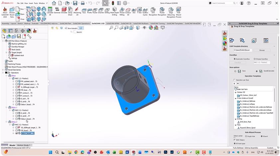Select Choose CoordSys radio button
280x156 pixels.
255,59
